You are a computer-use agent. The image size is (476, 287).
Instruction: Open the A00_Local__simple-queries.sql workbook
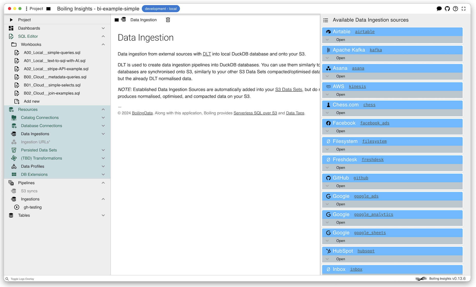click(x=52, y=53)
